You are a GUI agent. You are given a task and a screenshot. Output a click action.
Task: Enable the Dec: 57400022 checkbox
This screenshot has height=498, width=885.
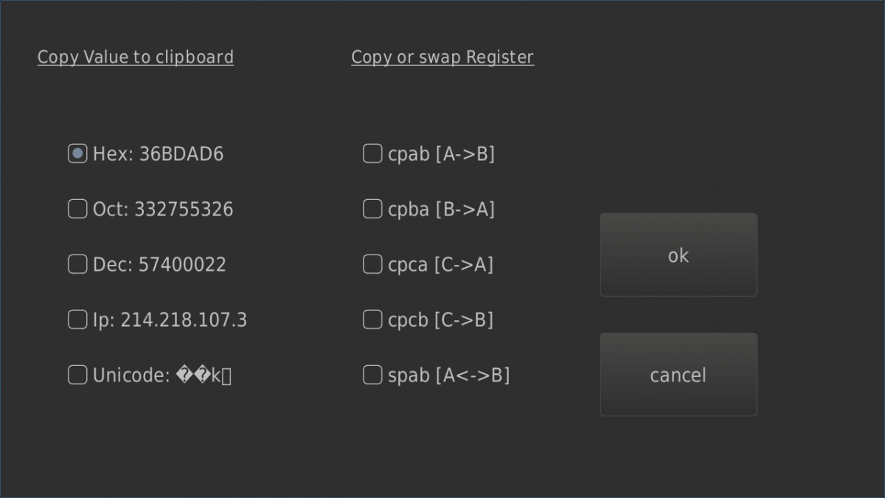77,264
